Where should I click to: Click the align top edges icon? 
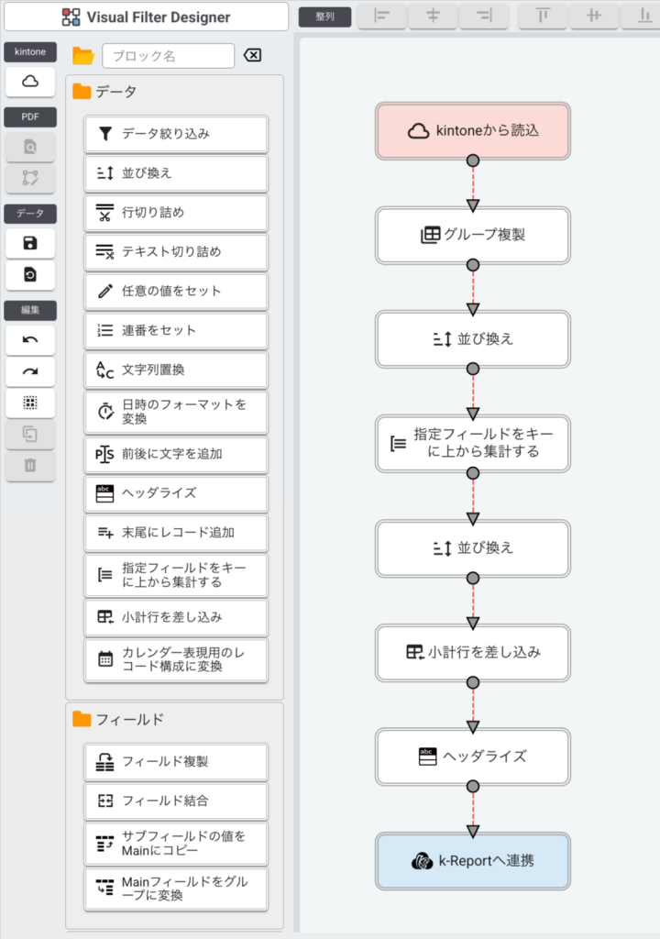[x=543, y=16]
